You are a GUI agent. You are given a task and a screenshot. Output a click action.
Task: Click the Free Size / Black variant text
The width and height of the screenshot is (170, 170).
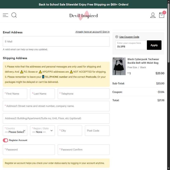click(137, 67)
